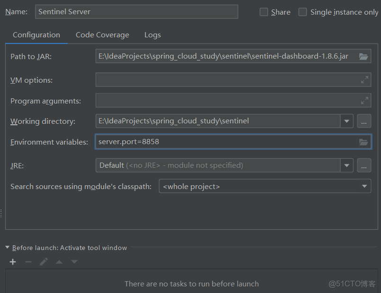Edit a before-launch task with pencil icon
The height and width of the screenshot is (293, 381).
click(x=44, y=261)
